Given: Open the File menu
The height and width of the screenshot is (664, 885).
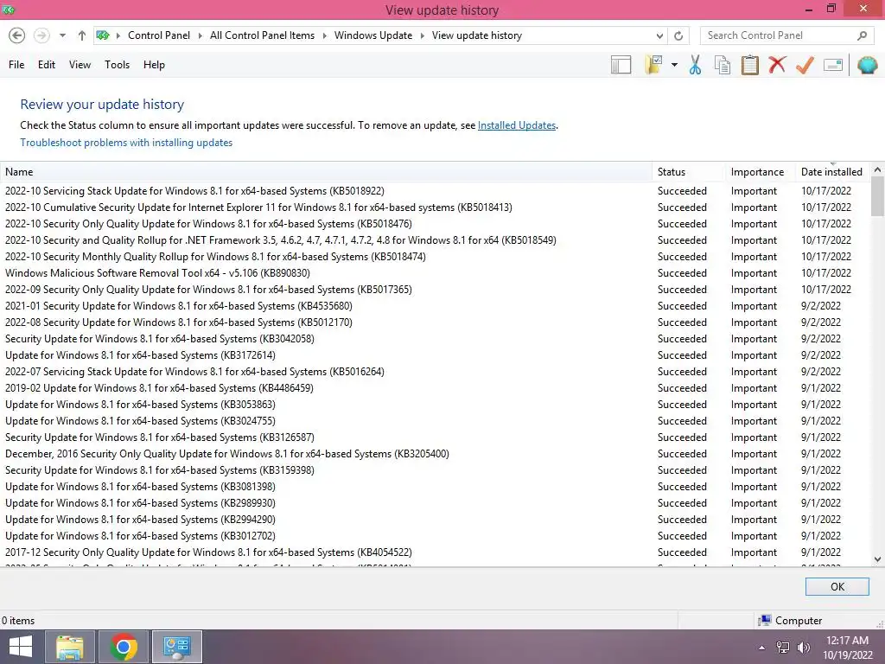Looking at the screenshot, I should (x=16, y=65).
